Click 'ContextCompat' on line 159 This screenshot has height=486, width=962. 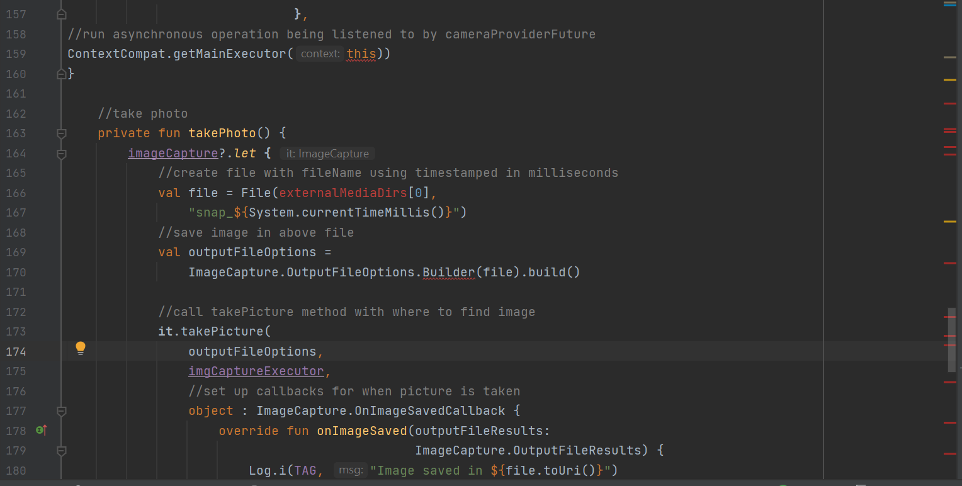(x=116, y=54)
